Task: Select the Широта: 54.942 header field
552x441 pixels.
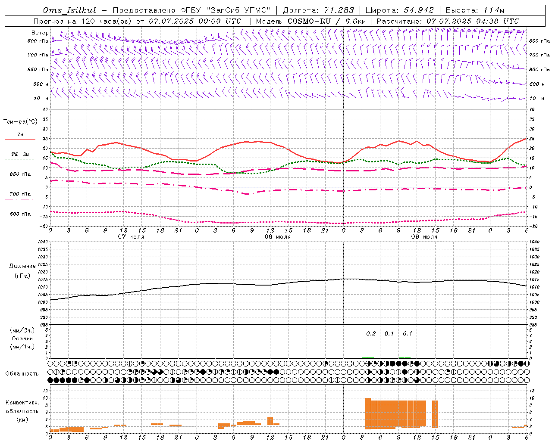Action: click(399, 10)
